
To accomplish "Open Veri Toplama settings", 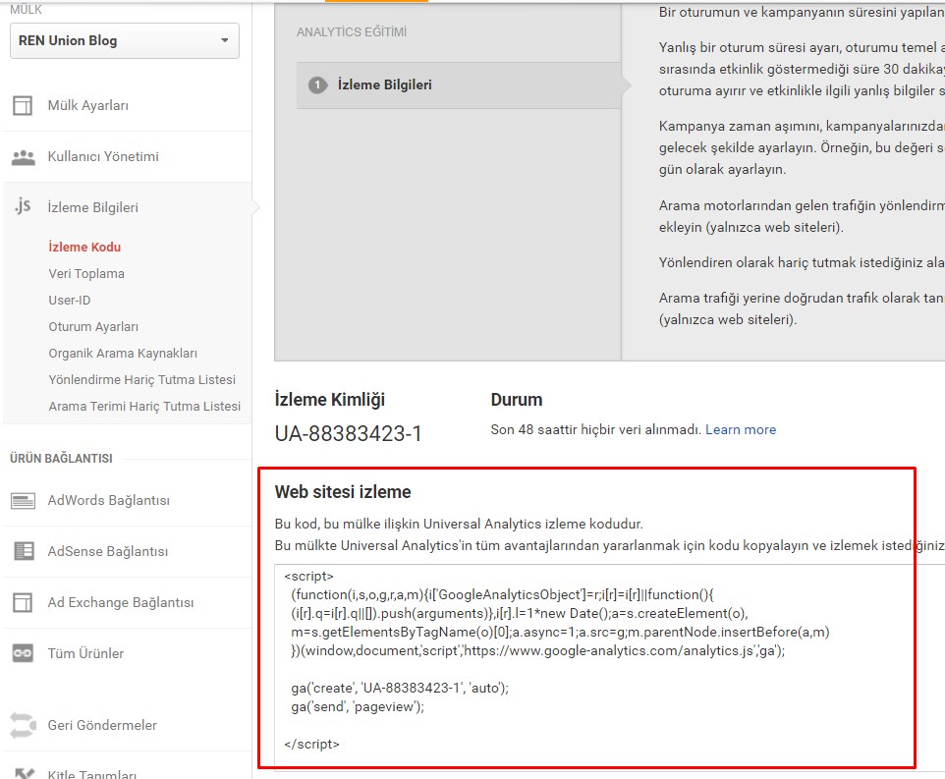I will coord(85,273).
